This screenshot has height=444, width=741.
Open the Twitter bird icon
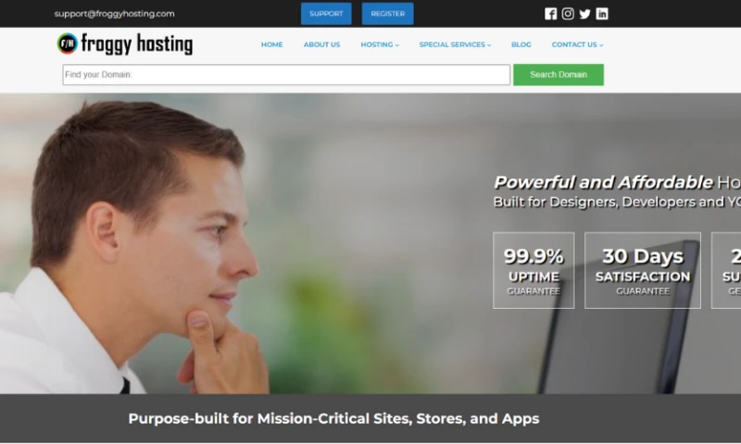pos(584,14)
